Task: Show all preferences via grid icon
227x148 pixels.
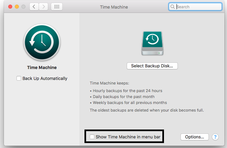Action: point(57,7)
